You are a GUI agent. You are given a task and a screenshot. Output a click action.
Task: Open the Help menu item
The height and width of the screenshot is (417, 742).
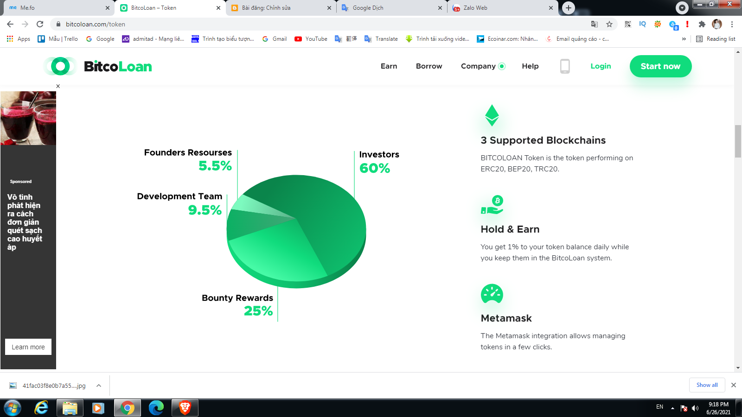click(530, 66)
